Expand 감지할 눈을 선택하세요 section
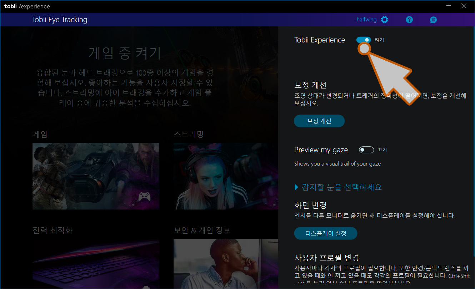 [x=338, y=187]
